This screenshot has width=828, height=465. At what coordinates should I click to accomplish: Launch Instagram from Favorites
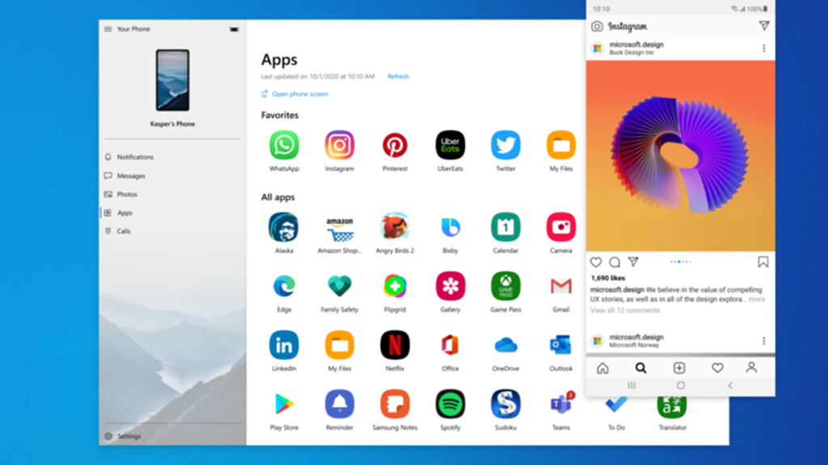(340, 145)
